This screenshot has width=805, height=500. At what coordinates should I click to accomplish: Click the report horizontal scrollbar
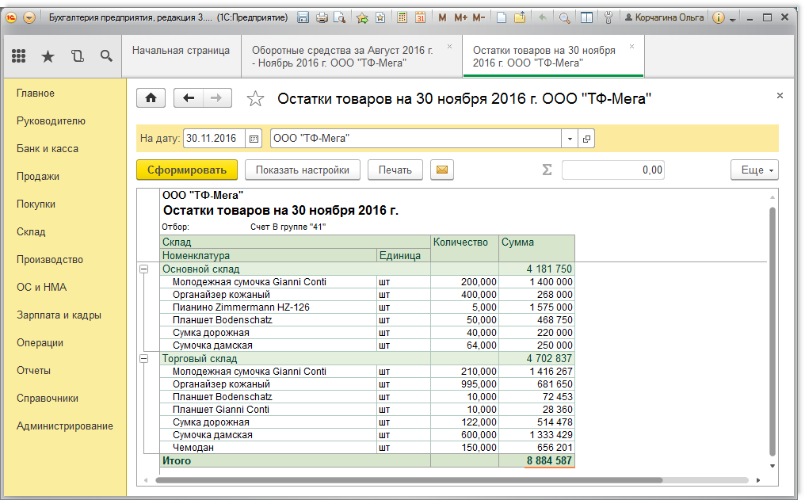409,480
